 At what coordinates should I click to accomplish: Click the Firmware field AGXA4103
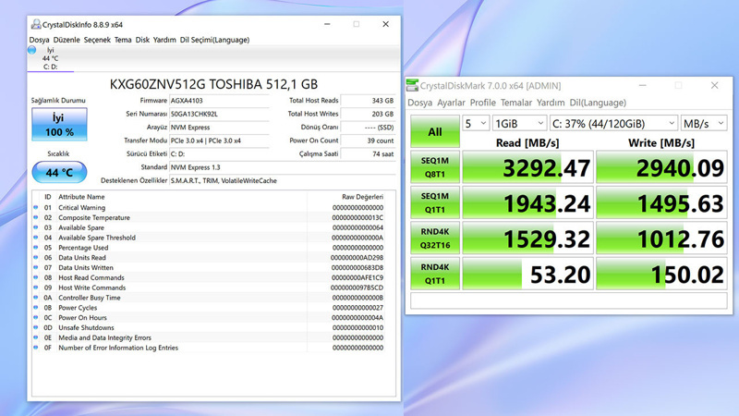click(x=219, y=101)
